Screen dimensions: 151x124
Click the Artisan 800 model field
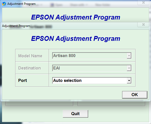pos(92,56)
